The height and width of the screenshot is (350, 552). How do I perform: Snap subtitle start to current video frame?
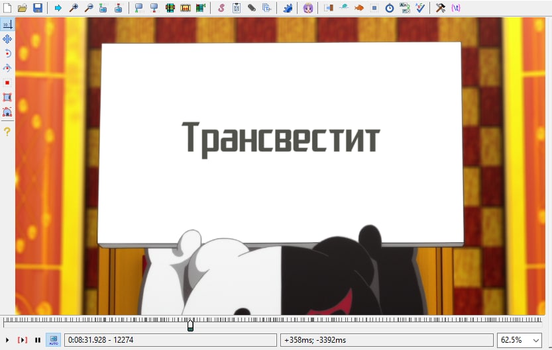point(139,8)
